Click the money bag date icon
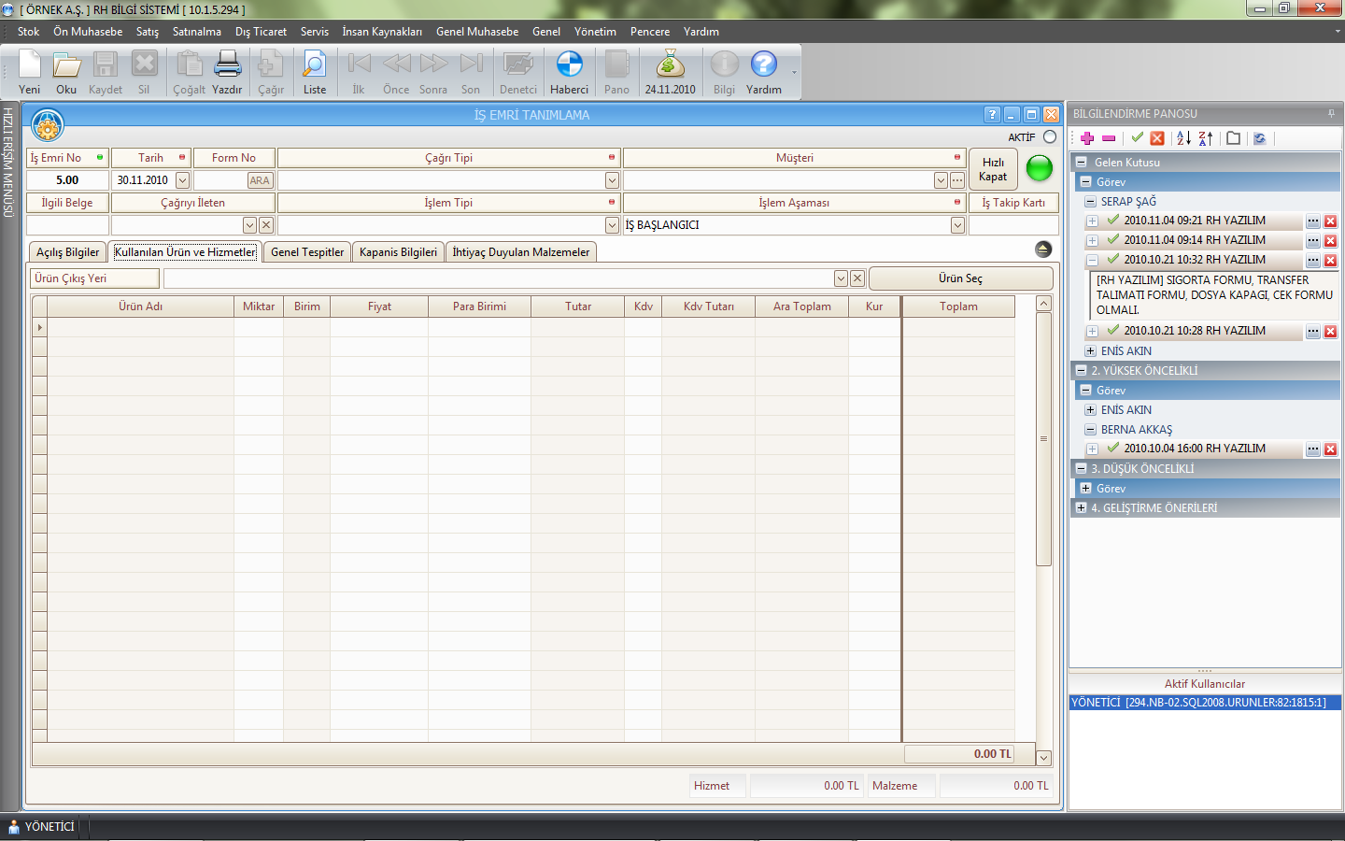Screen dimensions: 1345x841 [670, 65]
